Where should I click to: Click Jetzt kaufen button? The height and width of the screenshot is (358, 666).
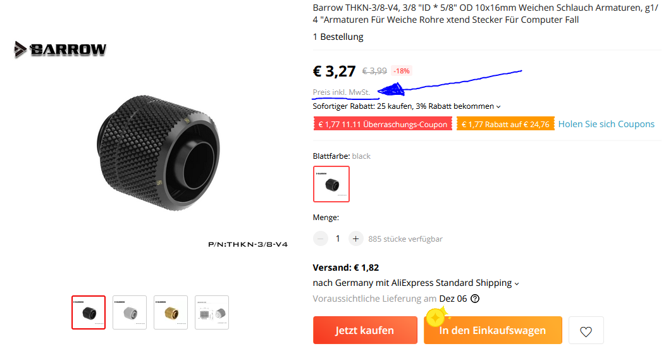coord(366,330)
